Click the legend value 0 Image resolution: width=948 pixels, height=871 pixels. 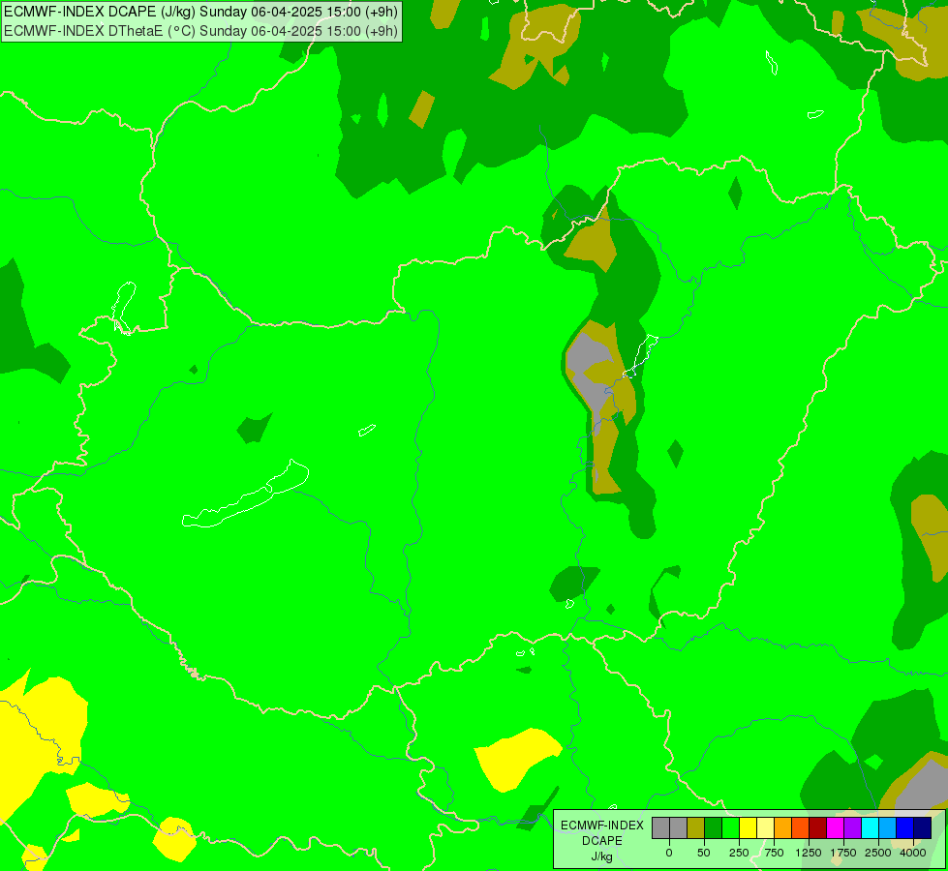tap(669, 853)
